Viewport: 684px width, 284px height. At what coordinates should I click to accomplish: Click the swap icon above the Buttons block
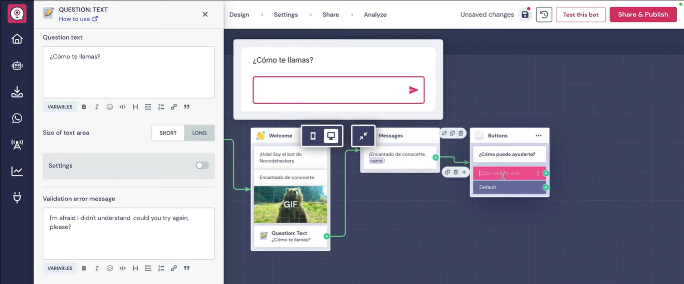pyautogui.click(x=444, y=133)
